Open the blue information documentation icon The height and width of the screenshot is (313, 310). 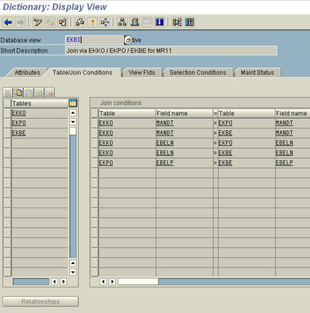160,22
